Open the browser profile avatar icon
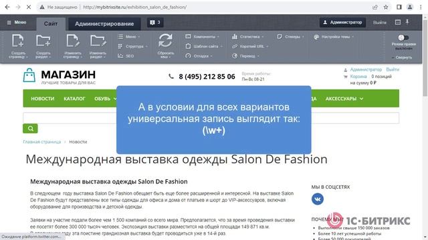 410,7
